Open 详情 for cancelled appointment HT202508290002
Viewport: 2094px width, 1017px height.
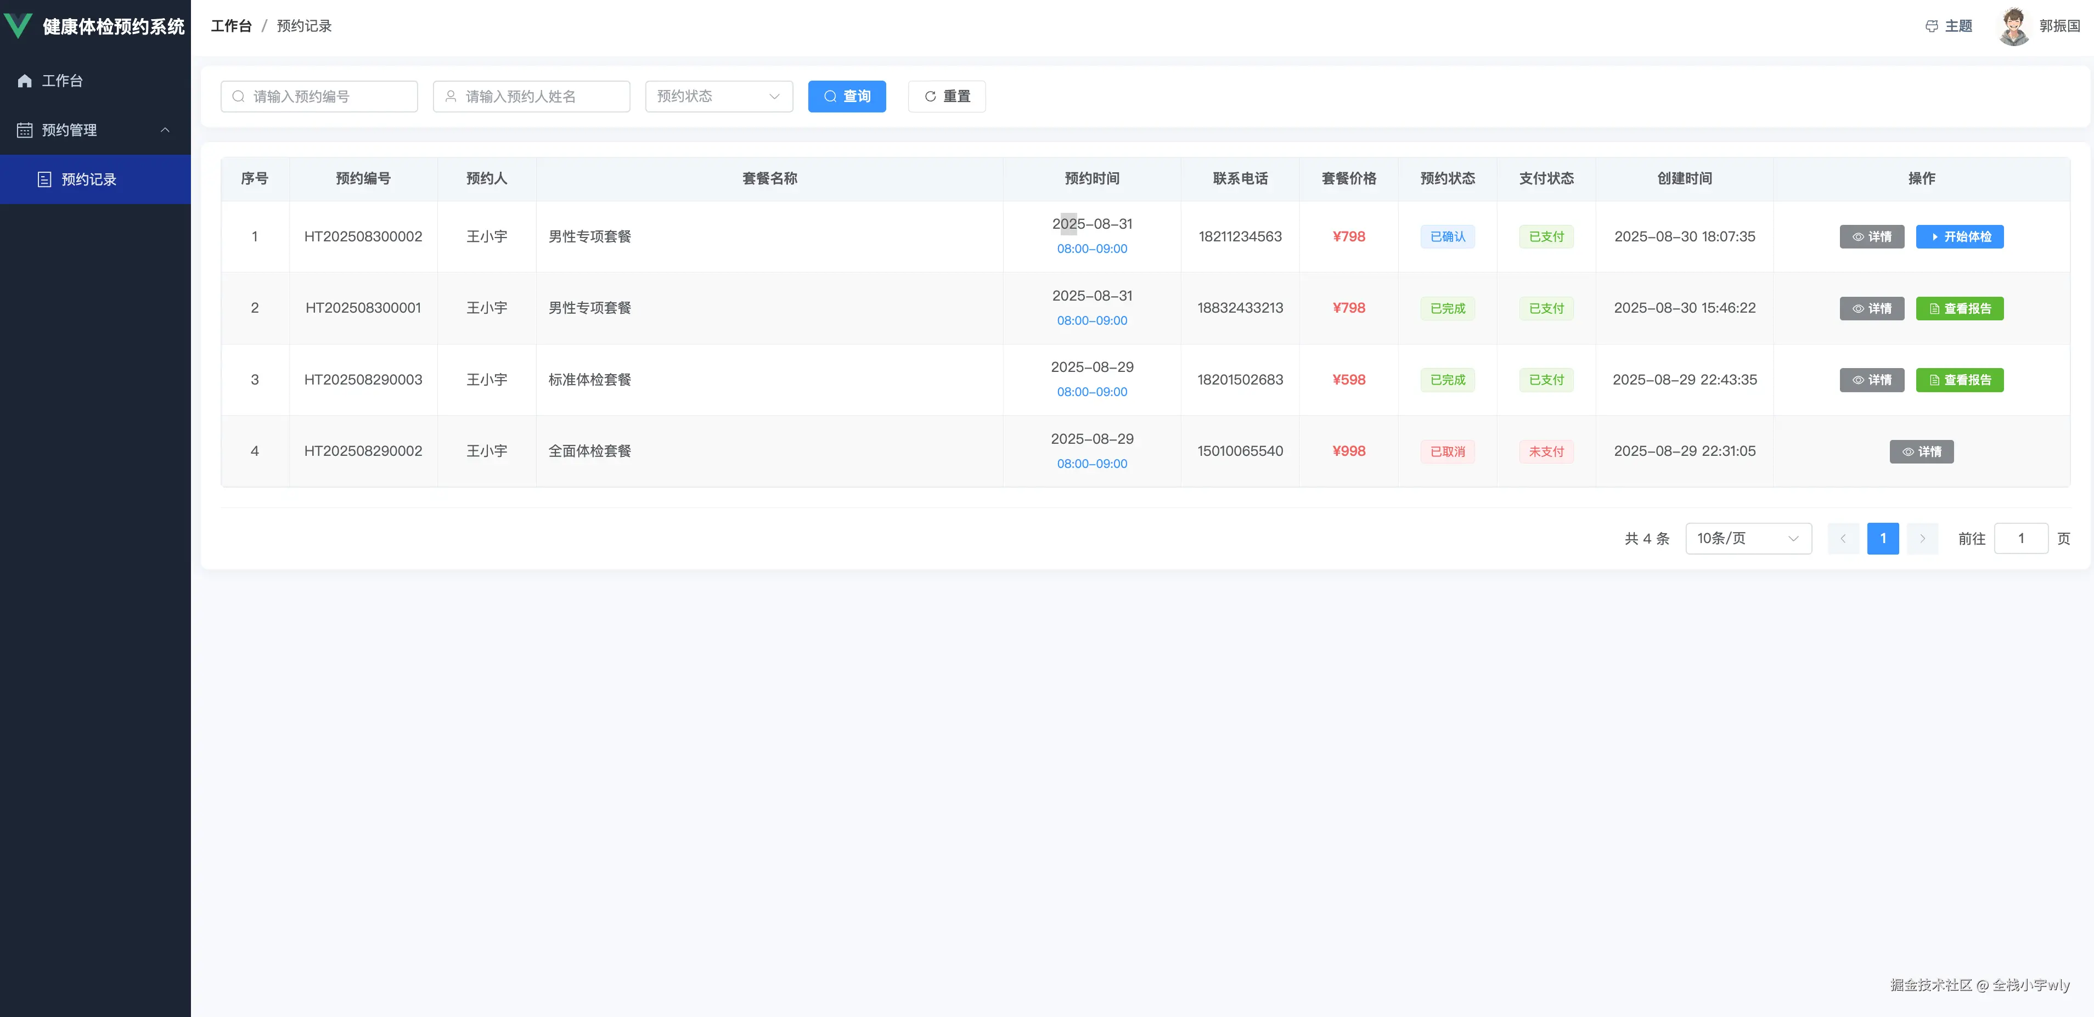[x=1921, y=451]
